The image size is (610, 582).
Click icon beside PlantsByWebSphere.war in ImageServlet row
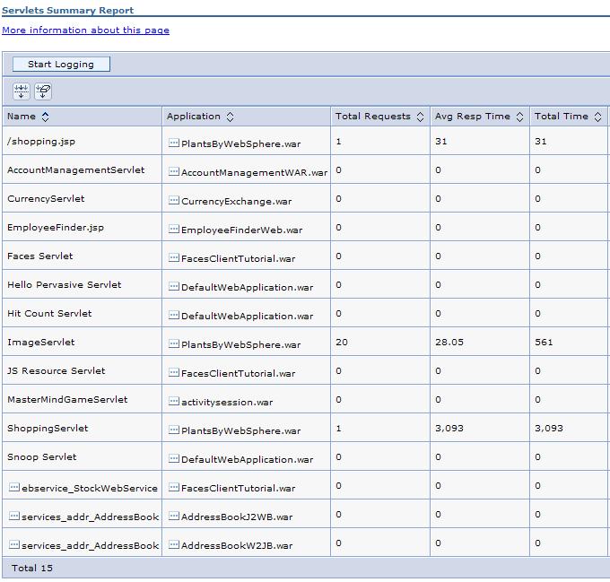tap(173, 344)
